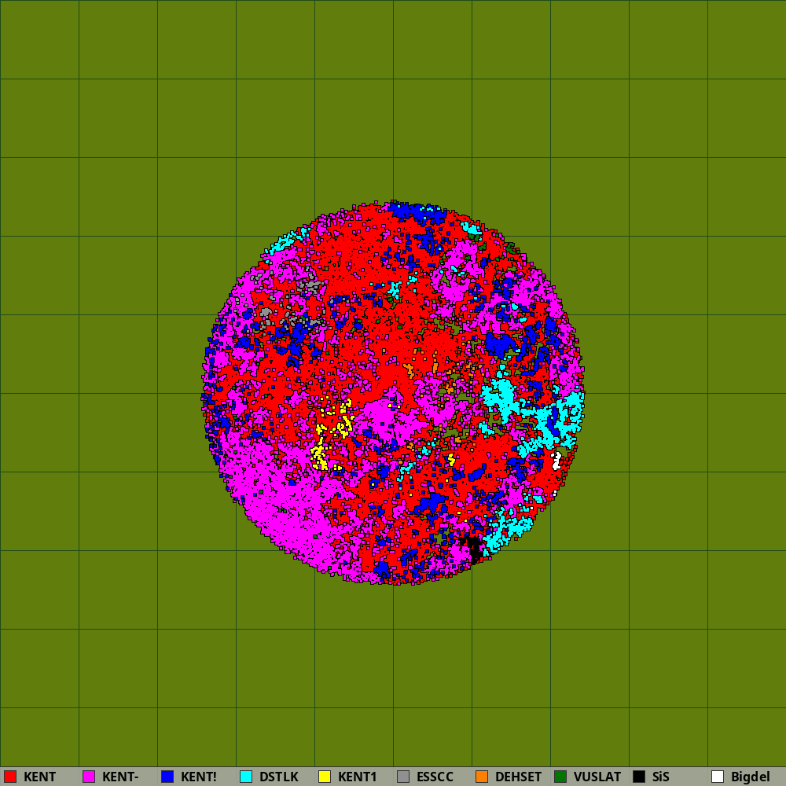The height and width of the screenshot is (786, 786).
Task: Click the blue KENT! color swatch
Action: pyautogui.click(x=167, y=777)
